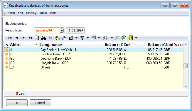Click the yellow columns list icon
This screenshot has height=111, width=192.
(131, 38)
